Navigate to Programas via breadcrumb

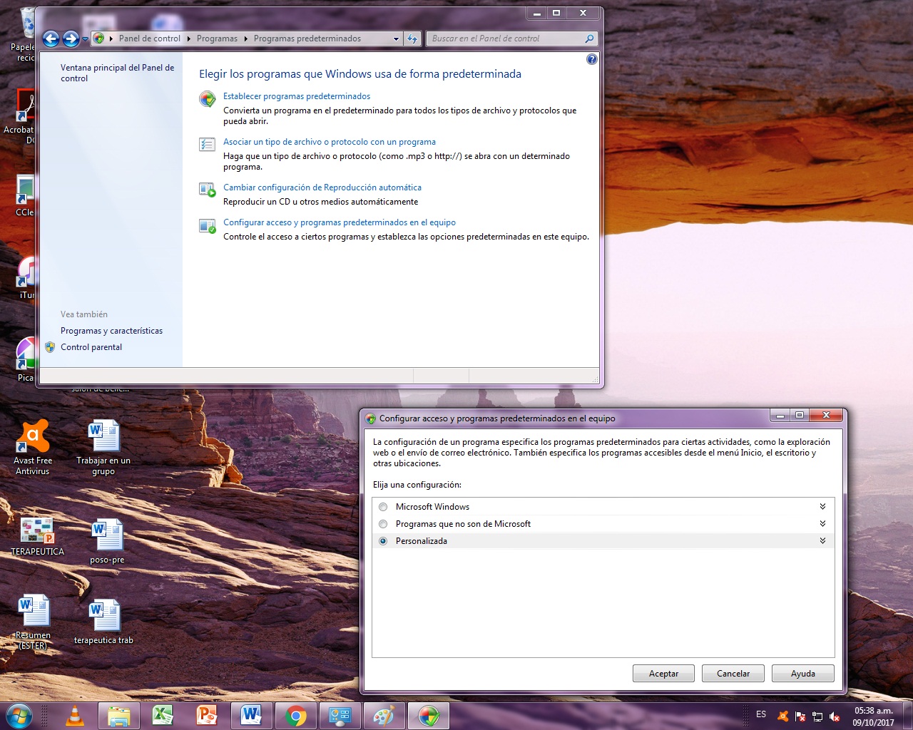(216, 38)
